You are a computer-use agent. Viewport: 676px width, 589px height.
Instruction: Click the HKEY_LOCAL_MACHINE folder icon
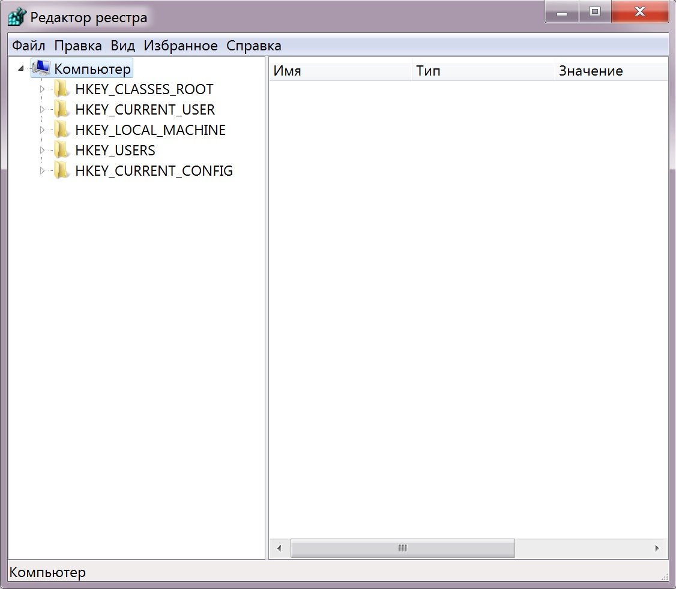coord(61,130)
